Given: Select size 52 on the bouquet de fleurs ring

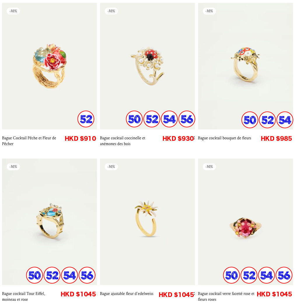Looking at the screenshot, I should (267, 119).
